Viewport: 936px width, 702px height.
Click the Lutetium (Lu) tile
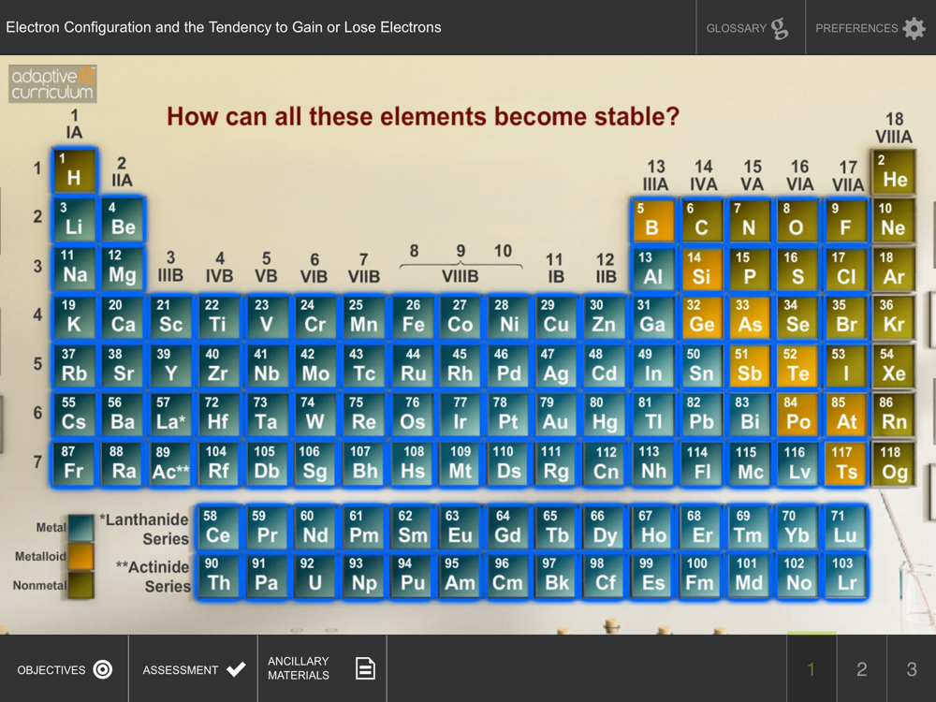point(846,528)
